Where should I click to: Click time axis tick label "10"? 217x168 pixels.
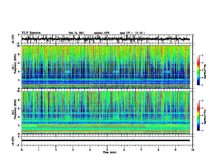(193, 150)
